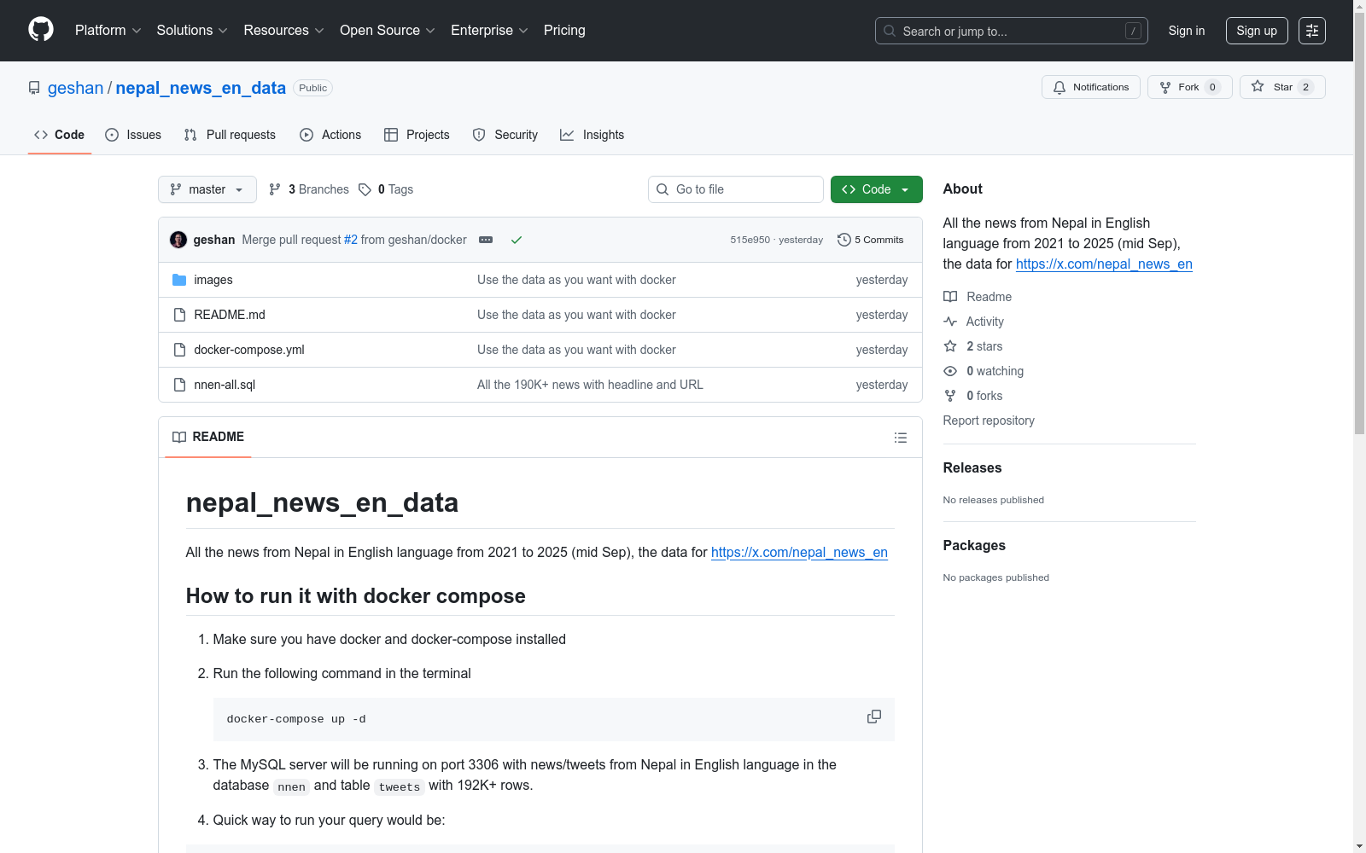Click the forks icon in About
The width and height of the screenshot is (1366, 853).
(950, 396)
